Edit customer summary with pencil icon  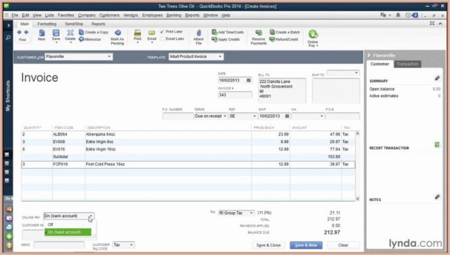pos(437,78)
